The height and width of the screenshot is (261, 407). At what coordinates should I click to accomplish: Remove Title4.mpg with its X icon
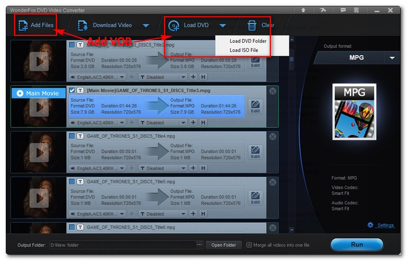coord(273,136)
